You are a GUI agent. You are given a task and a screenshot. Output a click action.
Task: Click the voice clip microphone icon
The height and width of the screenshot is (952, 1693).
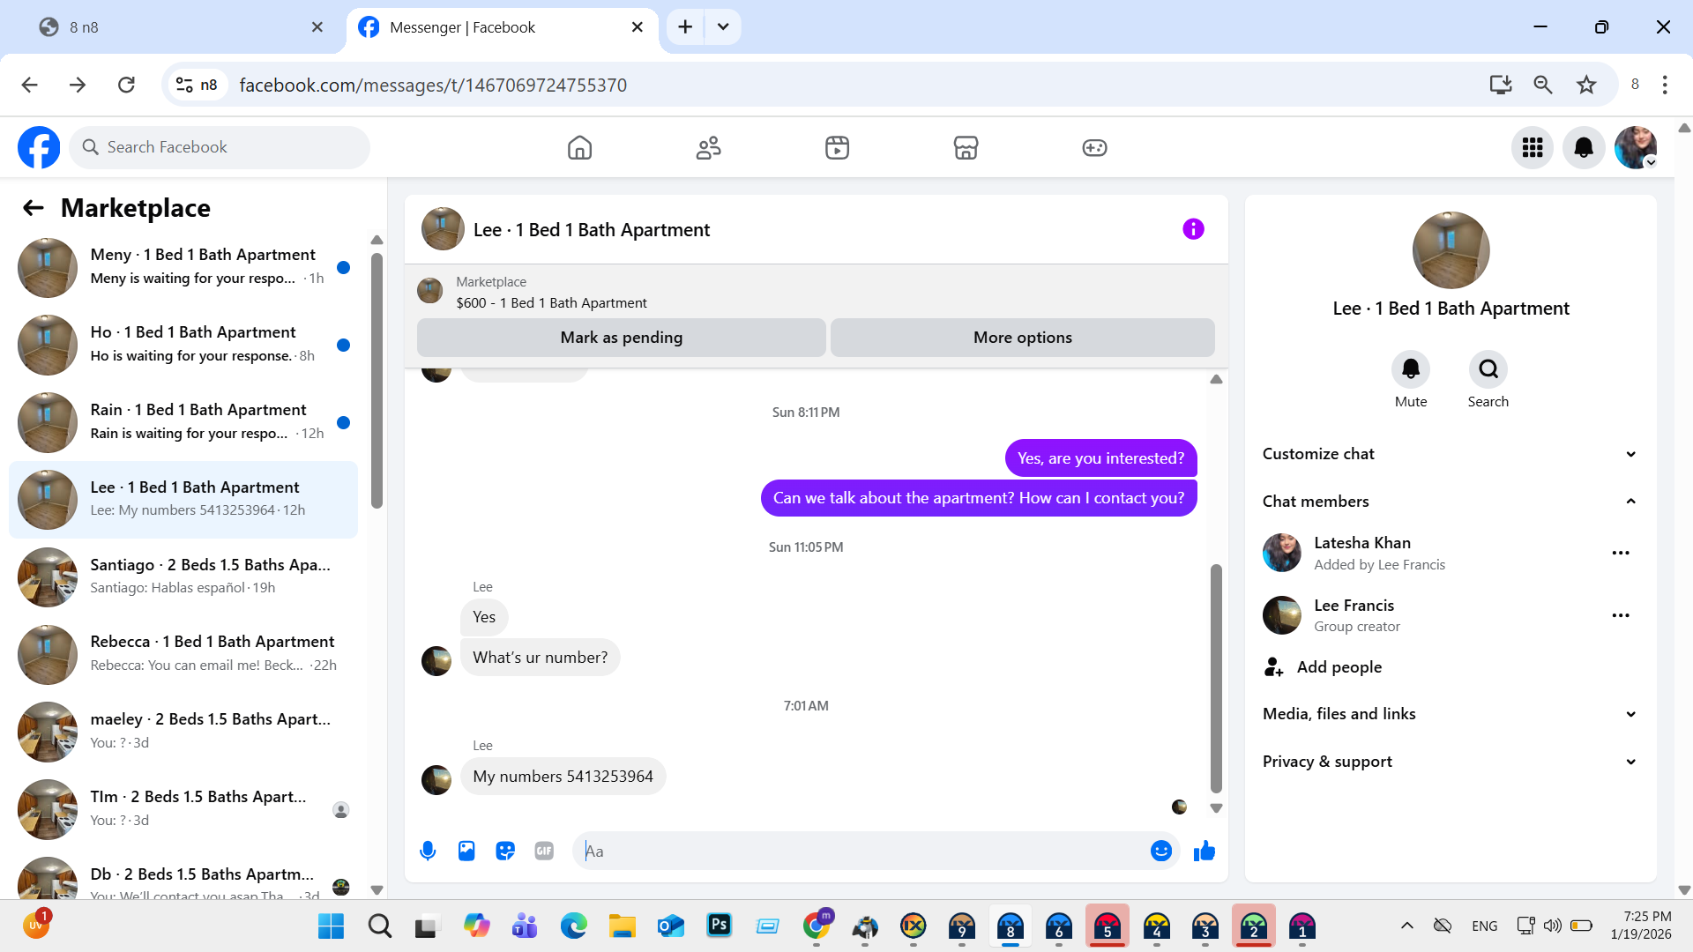[x=428, y=851]
